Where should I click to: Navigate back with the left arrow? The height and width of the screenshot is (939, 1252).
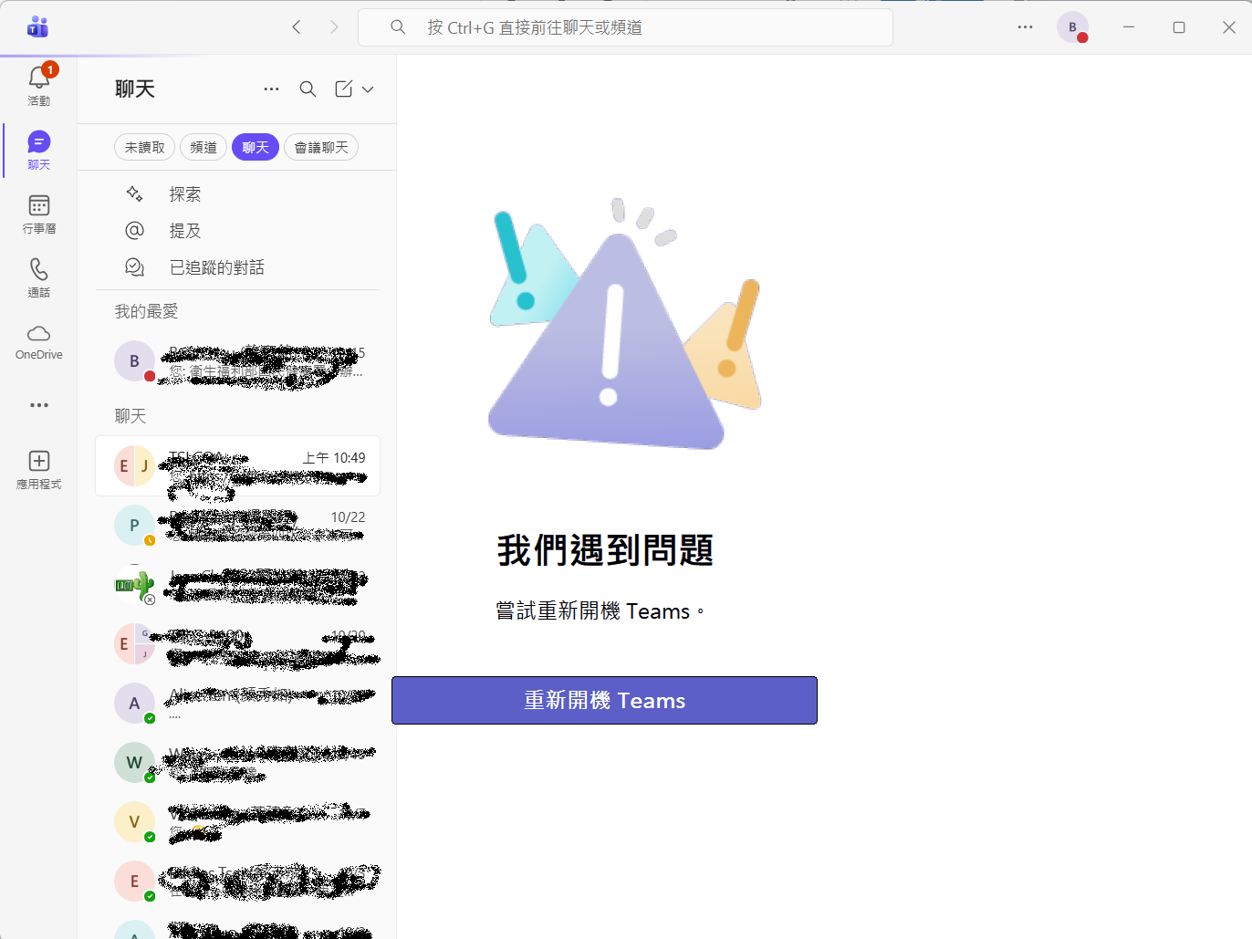pos(297,27)
